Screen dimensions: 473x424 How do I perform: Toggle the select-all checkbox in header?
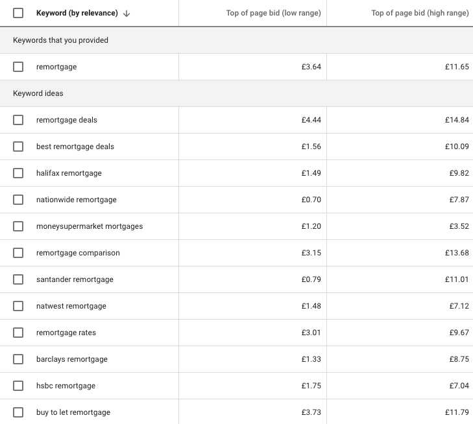(18, 13)
